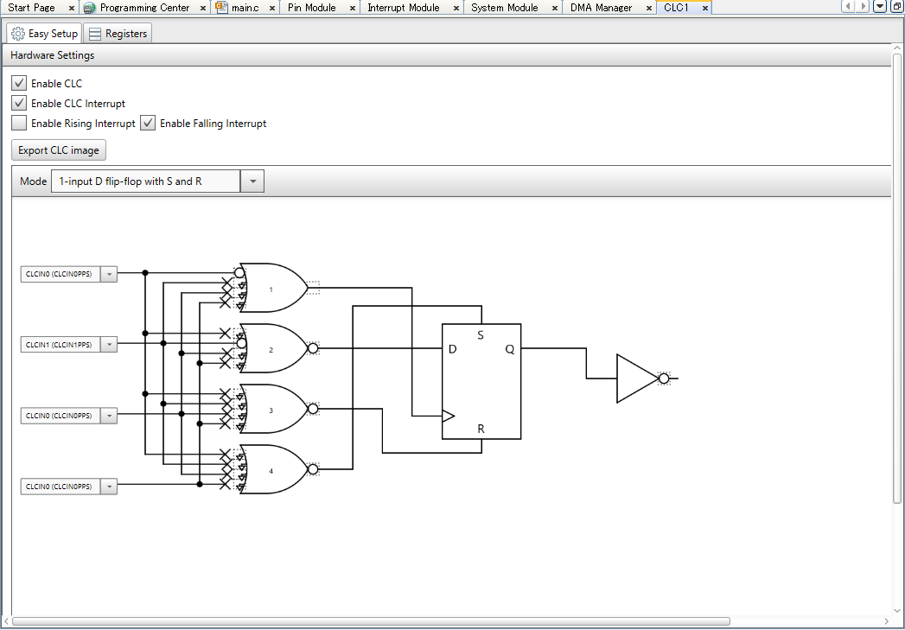Screen dimensions: 905x630
Task: Open the editor tab list dropdown arrow
Action: click(880, 7)
